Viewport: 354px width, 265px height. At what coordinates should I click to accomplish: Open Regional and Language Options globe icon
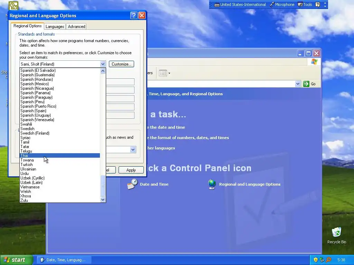tap(212, 184)
